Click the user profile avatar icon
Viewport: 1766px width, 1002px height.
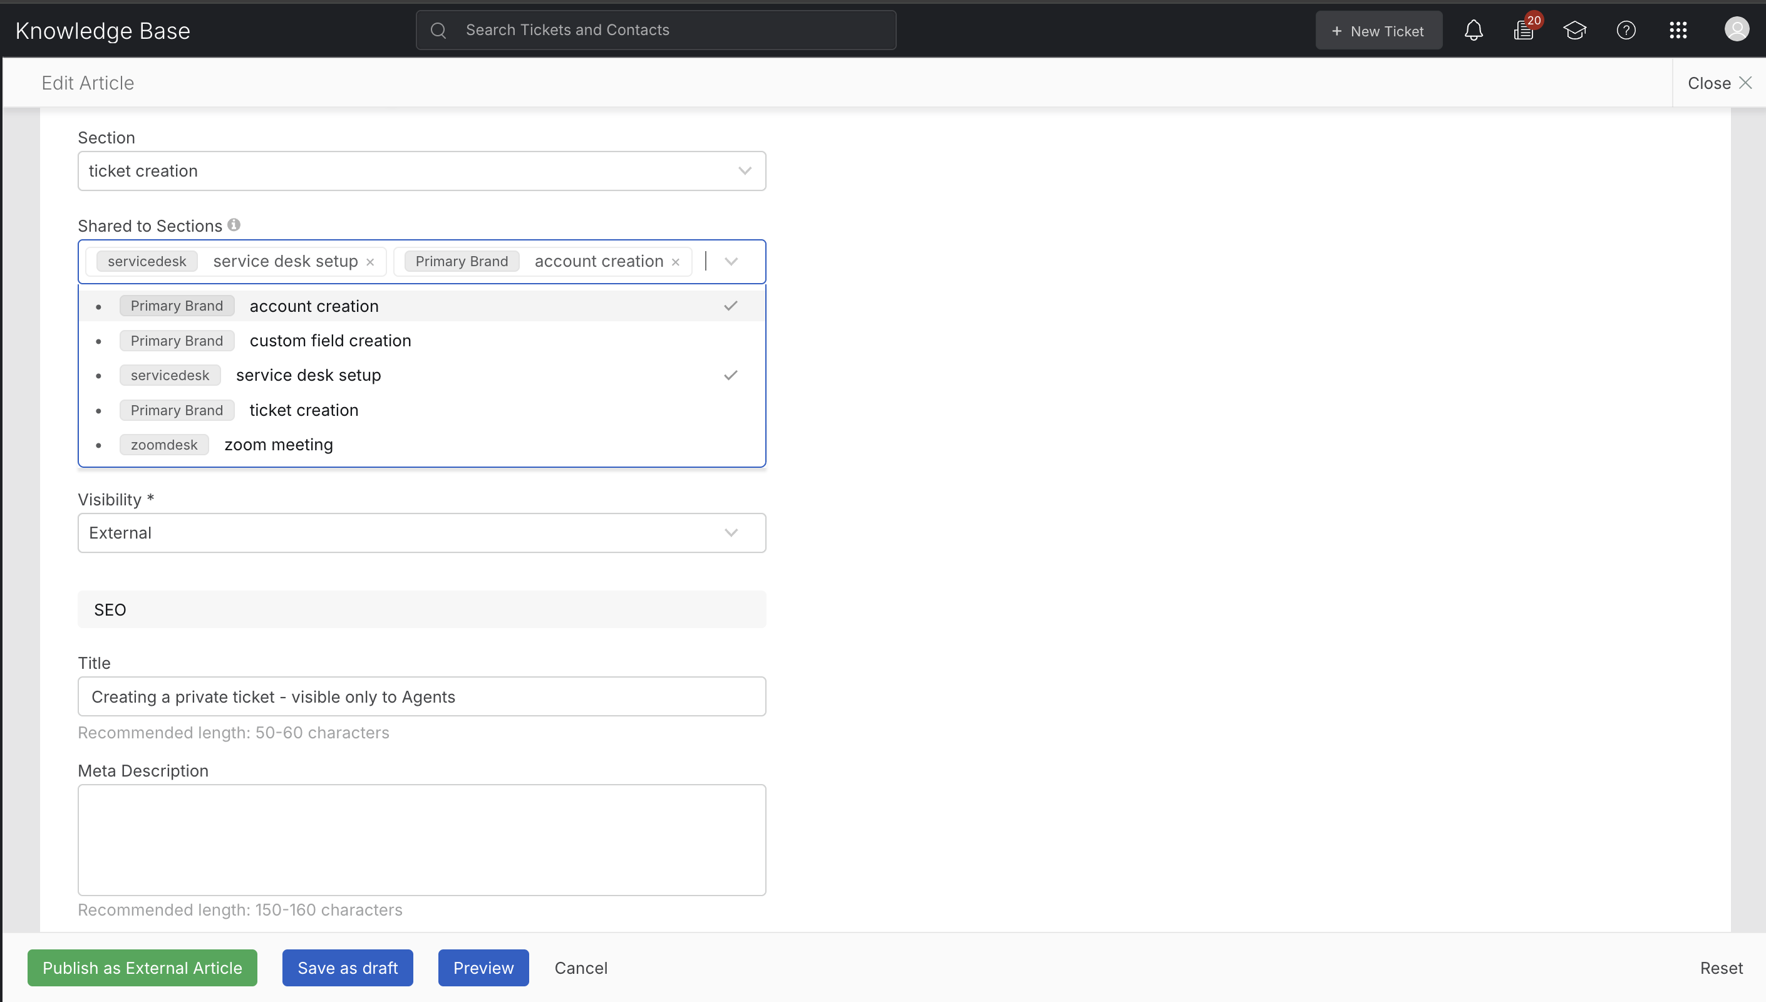1736,29
